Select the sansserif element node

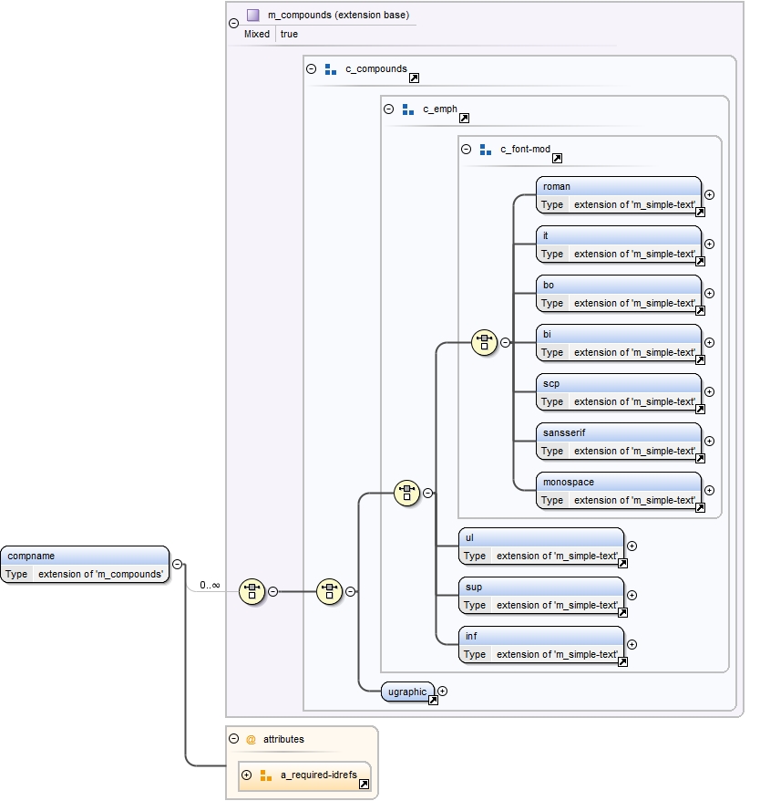click(619, 432)
